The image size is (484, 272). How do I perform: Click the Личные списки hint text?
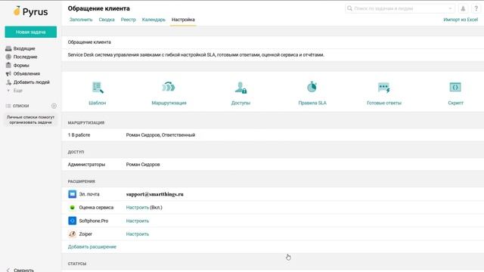(x=30, y=119)
